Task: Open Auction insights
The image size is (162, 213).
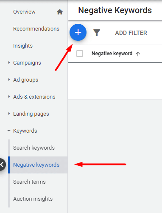Action: coord(33,199)
